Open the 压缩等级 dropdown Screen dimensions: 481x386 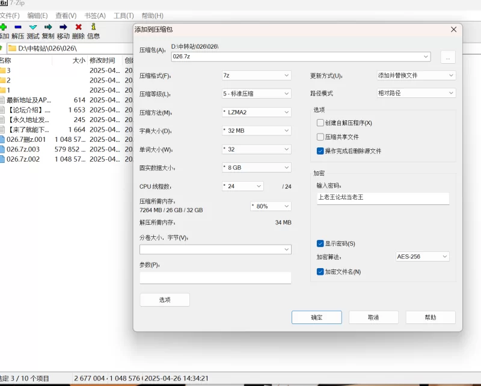[x=257, y=94]
